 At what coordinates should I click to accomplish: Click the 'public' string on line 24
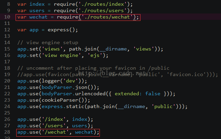click(163, 107)
